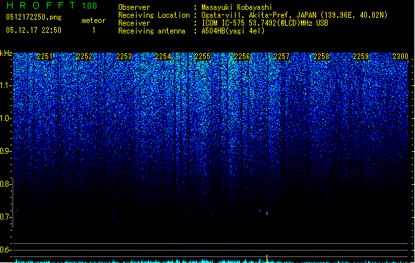Click the 'Receiver' field label
This screenshot has width=415, height=263.
coord(134,23)
